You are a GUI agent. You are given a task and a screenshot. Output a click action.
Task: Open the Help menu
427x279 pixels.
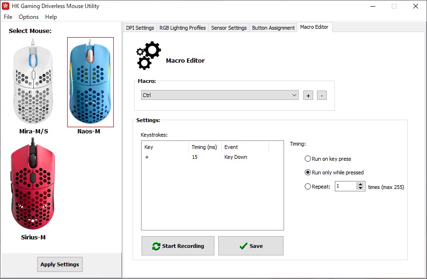(51, 17)
